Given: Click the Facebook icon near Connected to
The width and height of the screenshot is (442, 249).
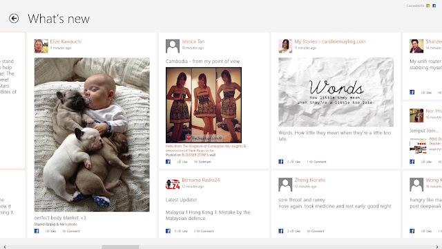Looking at the screenshot, I should point(434,6).
